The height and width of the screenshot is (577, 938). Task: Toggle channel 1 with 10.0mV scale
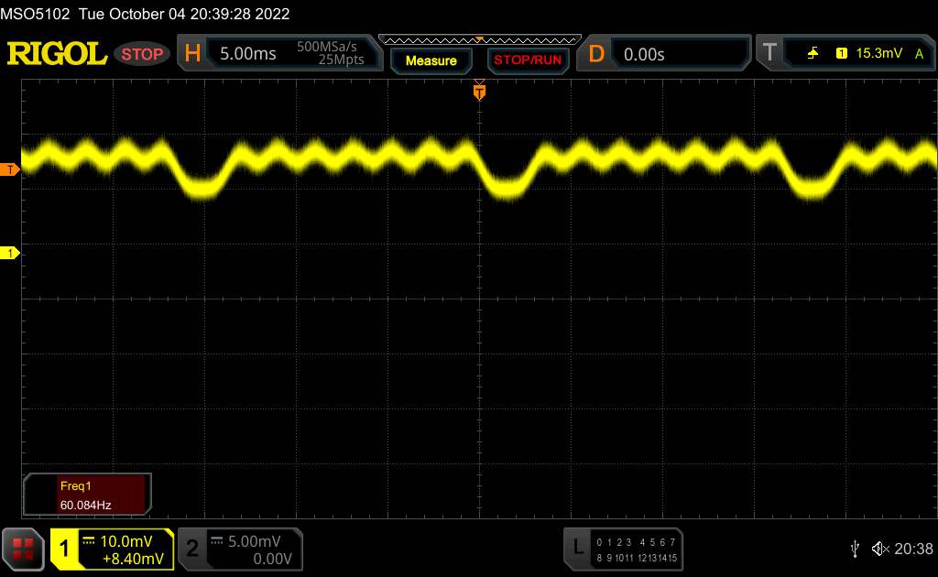coord(112,549)
